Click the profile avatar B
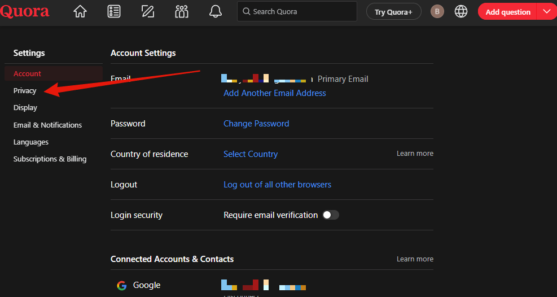Viewport: 557px width, 297px height. [x=437, y=11]
